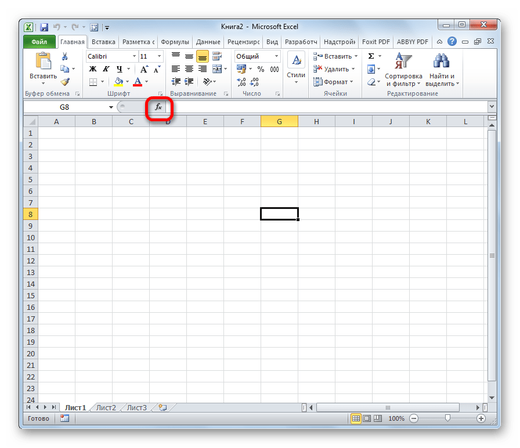Apply fill color with paint bucket

pos(119,82)
